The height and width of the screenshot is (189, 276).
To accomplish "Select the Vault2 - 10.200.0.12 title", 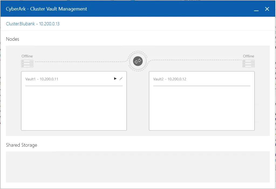I will [x=170, y=79].
